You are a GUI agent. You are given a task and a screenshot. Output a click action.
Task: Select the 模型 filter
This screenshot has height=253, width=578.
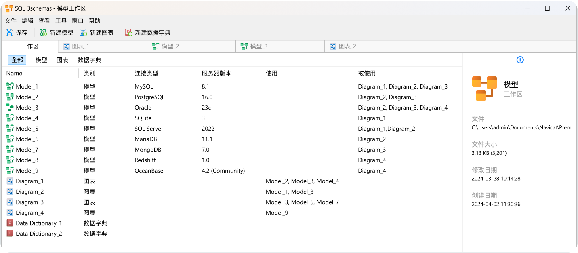coord(41,60)
